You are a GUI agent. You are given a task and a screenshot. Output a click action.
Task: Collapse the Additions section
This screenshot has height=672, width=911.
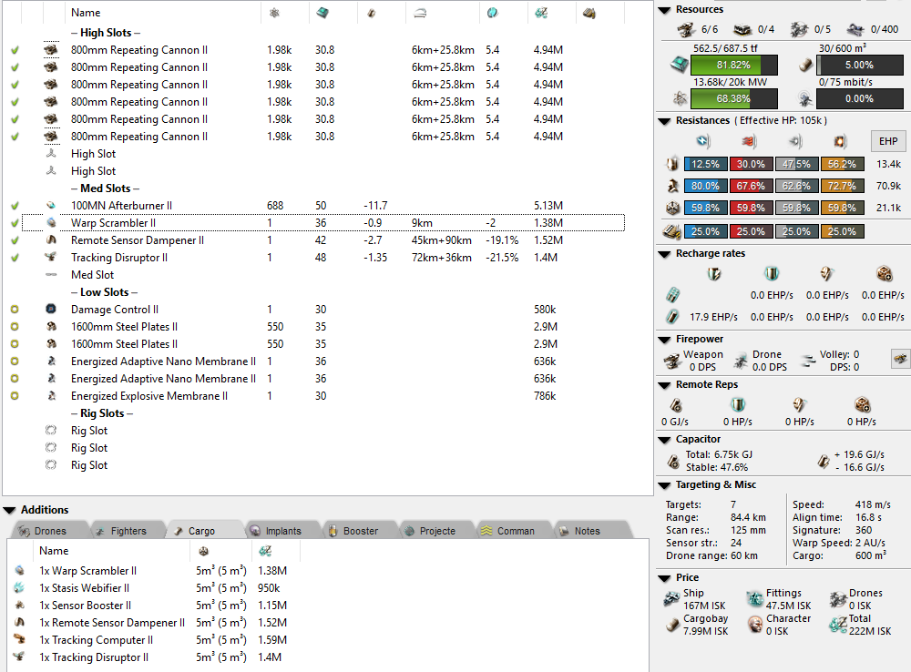pos(9,510)
